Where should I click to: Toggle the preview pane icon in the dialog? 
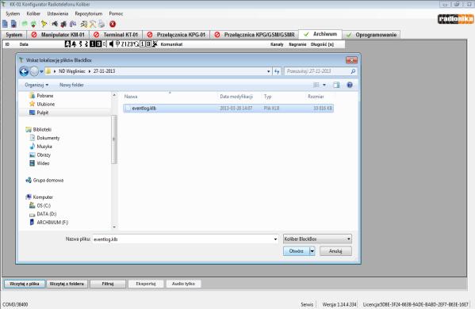(x=336, y=85)
